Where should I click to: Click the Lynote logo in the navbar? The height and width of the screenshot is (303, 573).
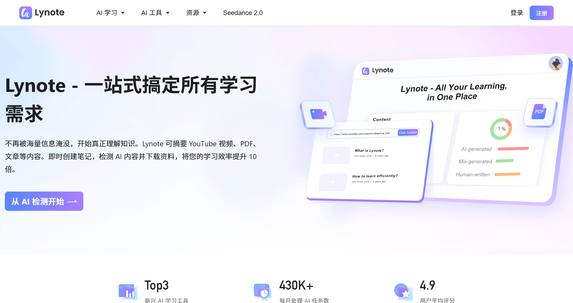(42, 13)
